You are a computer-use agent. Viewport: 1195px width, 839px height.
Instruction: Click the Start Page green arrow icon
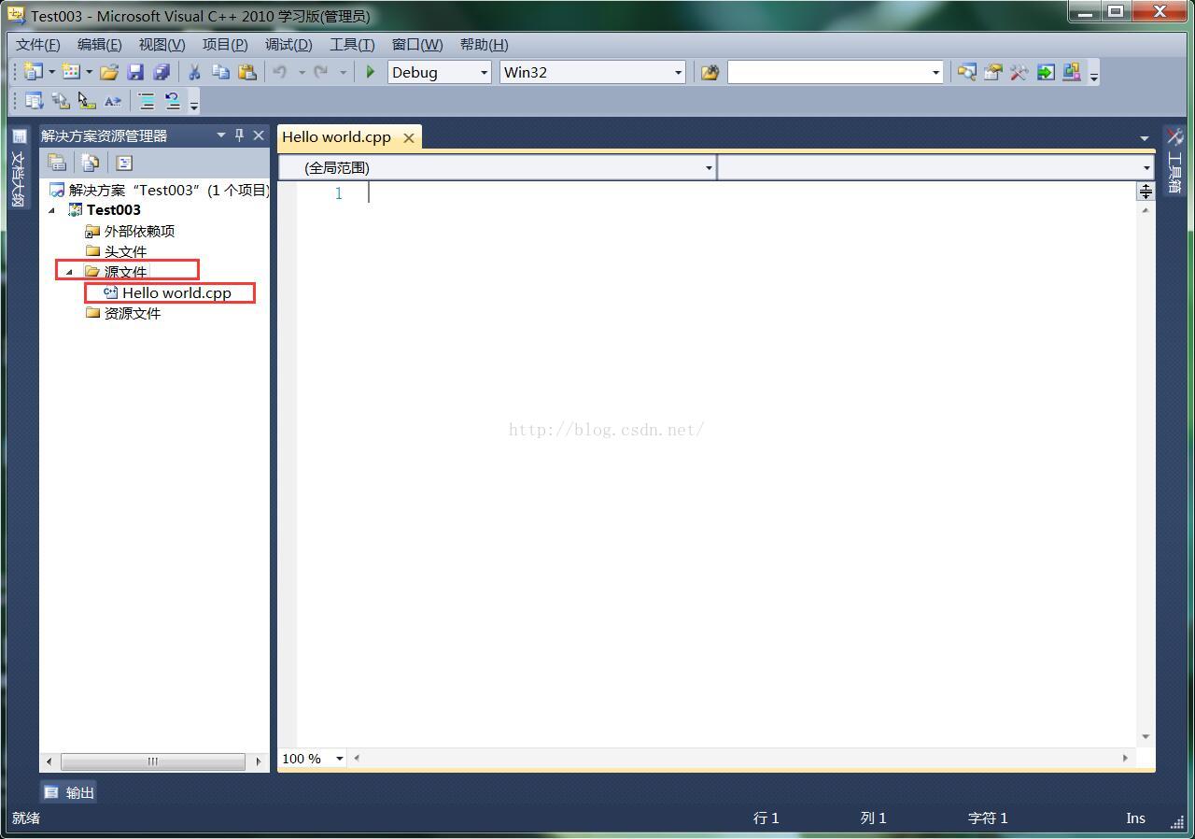1046,72
